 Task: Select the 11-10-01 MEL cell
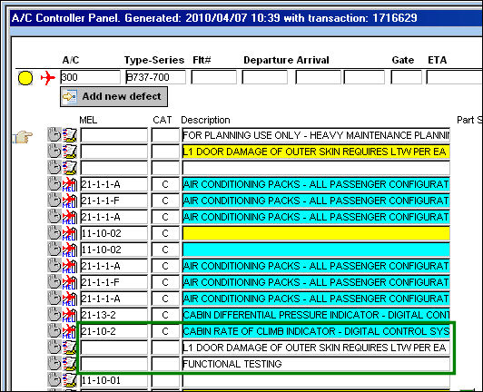[x=114, y=380]
